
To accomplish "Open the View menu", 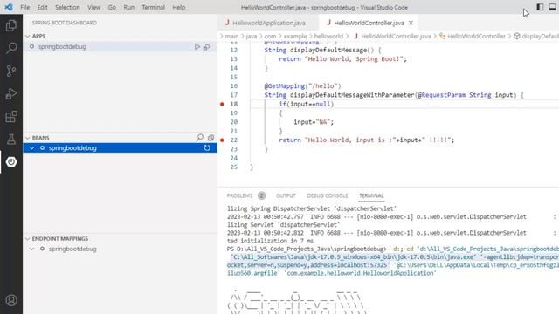I will [93, 7].
